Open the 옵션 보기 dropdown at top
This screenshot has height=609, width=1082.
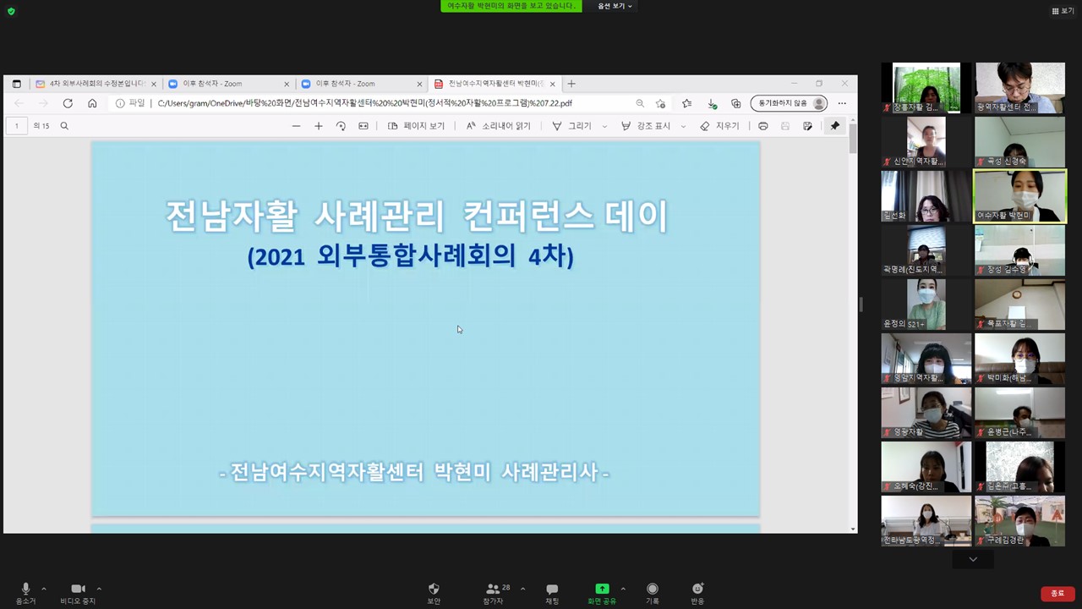615,6
